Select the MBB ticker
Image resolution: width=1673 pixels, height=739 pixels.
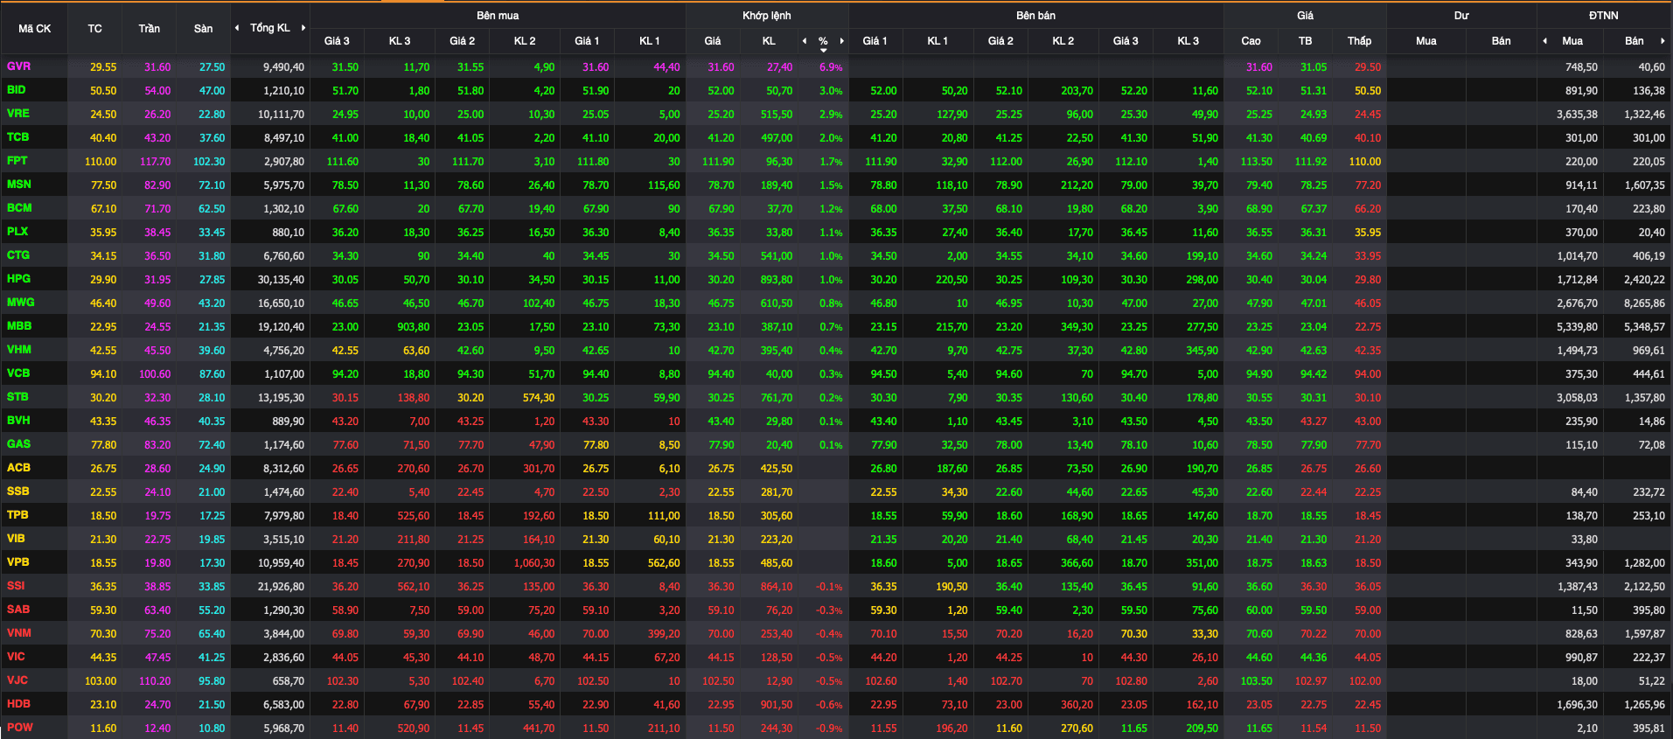(19, 326)
